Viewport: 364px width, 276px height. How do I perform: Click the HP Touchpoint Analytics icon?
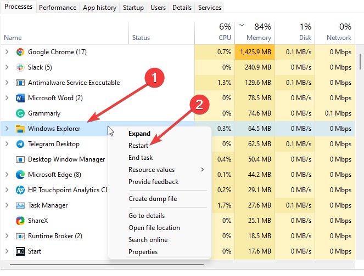20,190
